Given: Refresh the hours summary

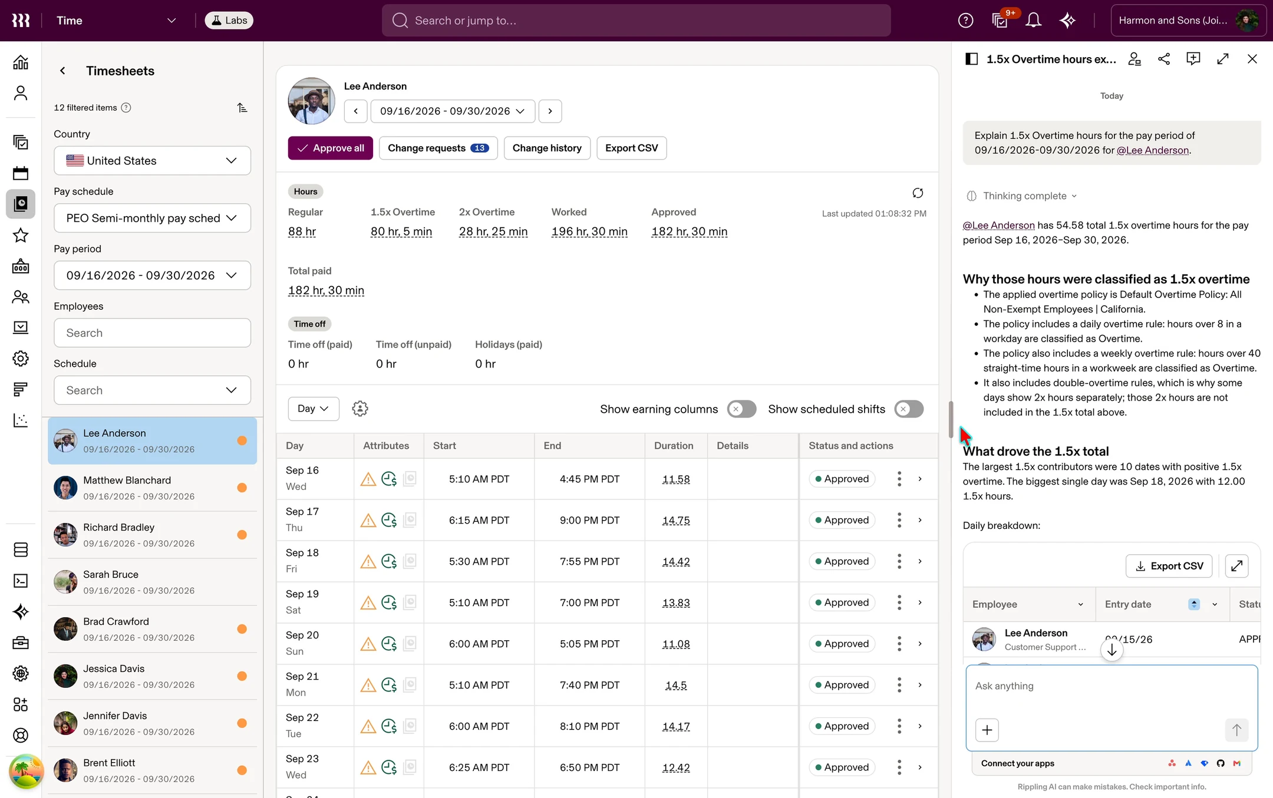Looking at the screenshot, I should 918,193.
